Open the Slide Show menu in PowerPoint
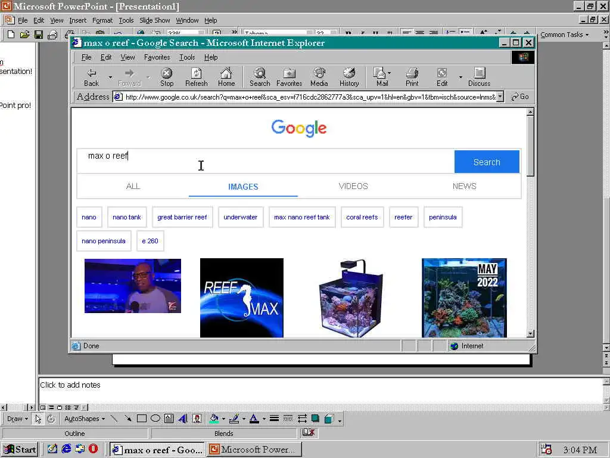This screenshot has width=610, height=458. [154, 20]
